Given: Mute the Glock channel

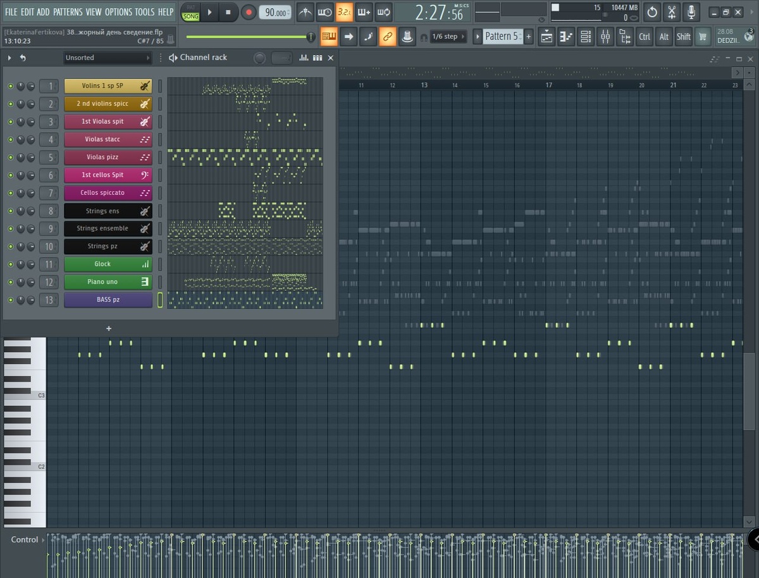Looking at the screenshot, I should (x=10, y=264).
